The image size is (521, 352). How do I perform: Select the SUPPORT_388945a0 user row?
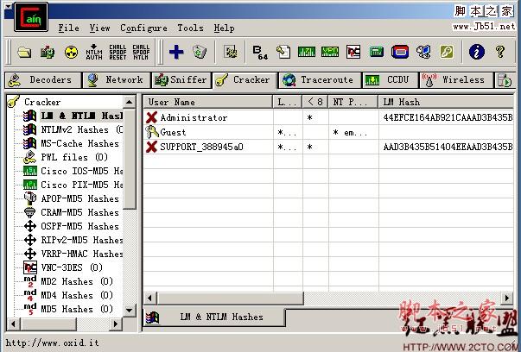pos(328,147)
